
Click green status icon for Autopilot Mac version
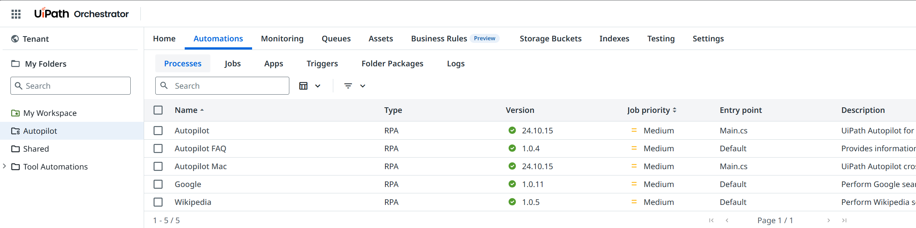click(x=512, y=166)
